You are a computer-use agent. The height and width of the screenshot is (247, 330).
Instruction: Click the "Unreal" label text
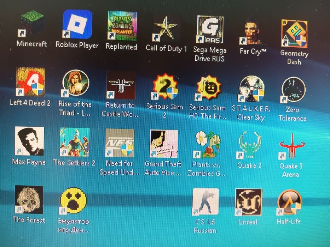(248, 222)
